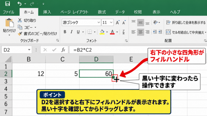Decrease font size with the smaller A
Viewport: 207px width, 116px height.
(124, 23)
